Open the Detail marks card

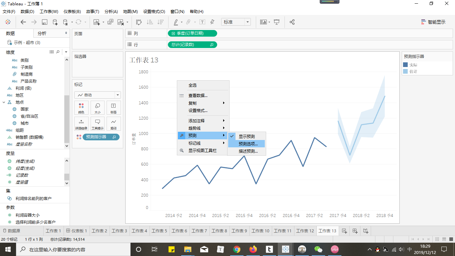point(81,124)
